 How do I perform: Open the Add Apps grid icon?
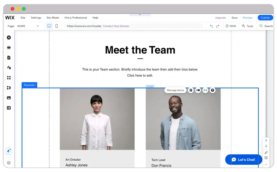pyautogui.click(x=9, y=78)
